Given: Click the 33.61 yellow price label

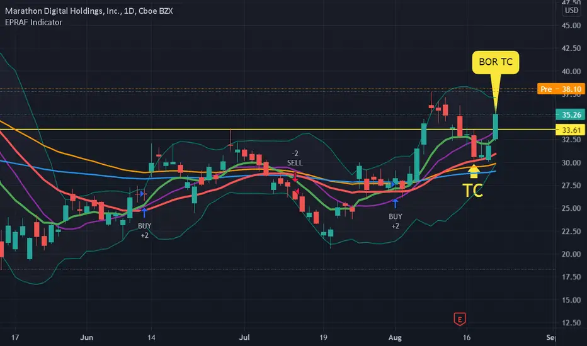Looking at the screenshot, I should point(571,130).
